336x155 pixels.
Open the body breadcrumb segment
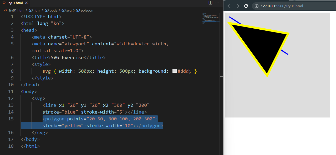pos(51,10)
